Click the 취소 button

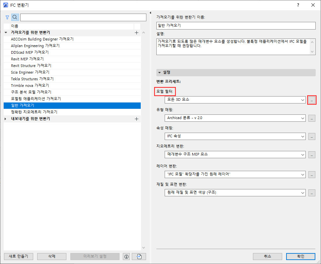268,256
